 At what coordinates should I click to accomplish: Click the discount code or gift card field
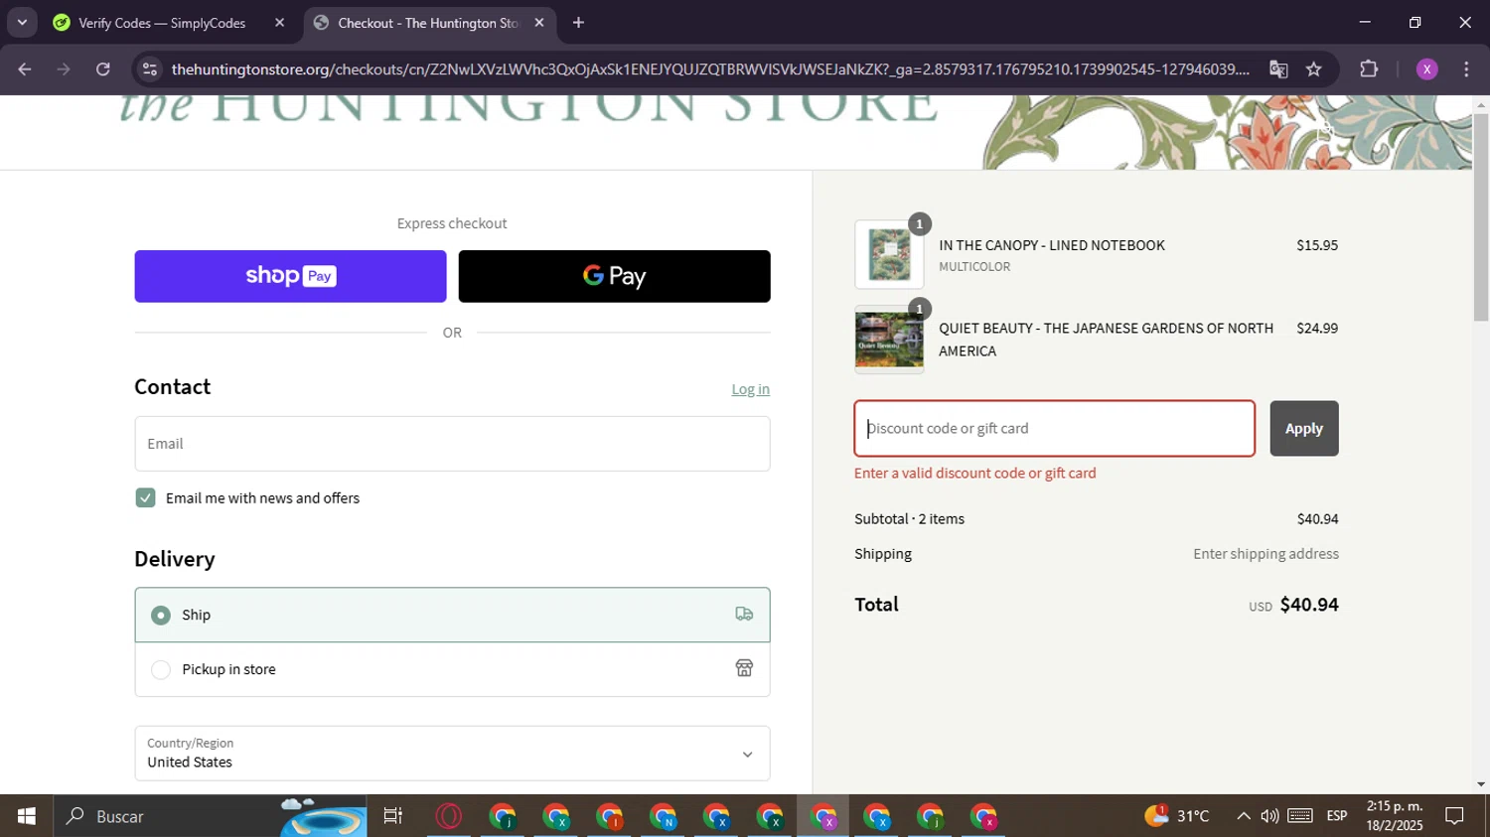click(x=1055, y=429)
